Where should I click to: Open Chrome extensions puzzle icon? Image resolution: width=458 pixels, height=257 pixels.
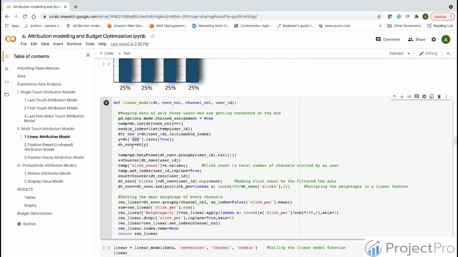(x=416, y=16)
